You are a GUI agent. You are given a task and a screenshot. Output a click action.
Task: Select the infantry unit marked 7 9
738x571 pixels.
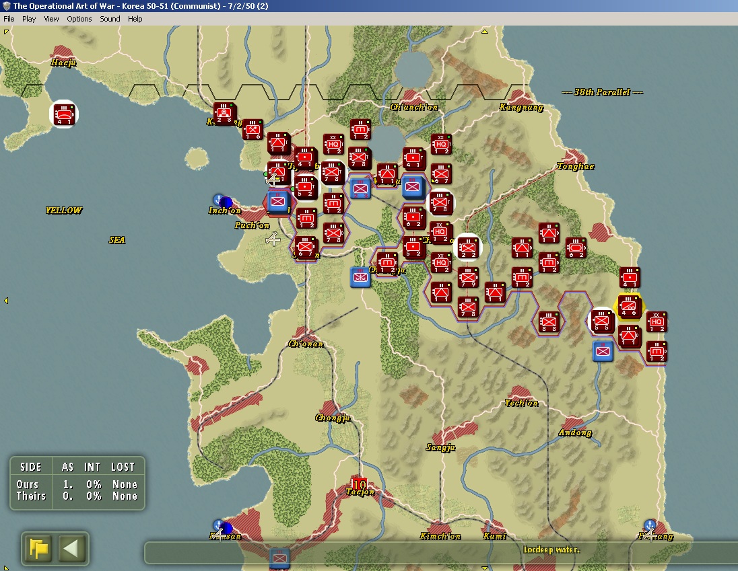(x=468, y=278)
